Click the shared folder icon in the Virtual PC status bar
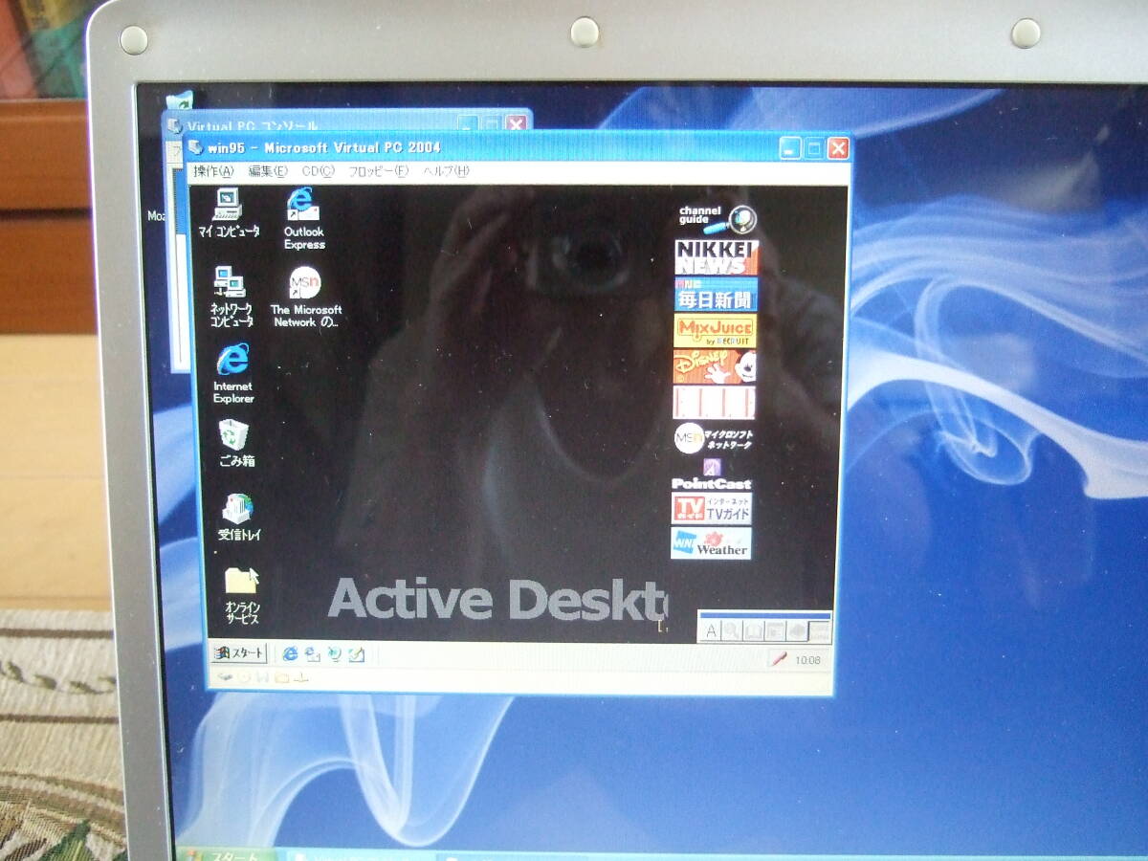This screenshot has width=1148, height=861. (281, 677)
